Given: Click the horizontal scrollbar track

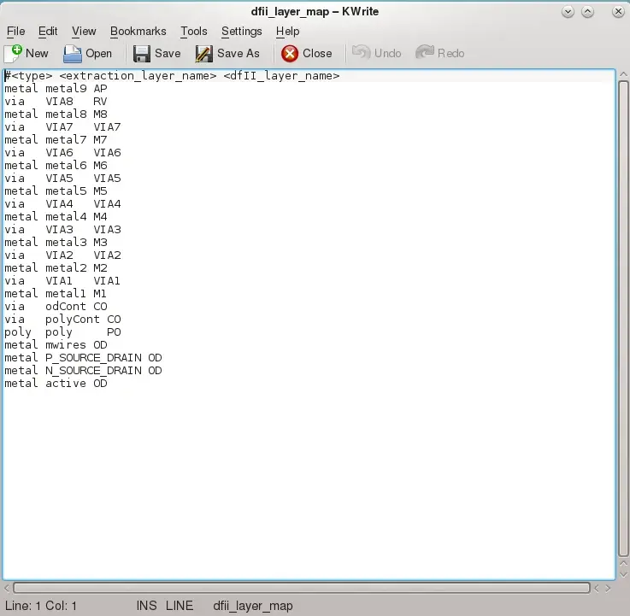Looking at the screenshot, I should point(302,589).
